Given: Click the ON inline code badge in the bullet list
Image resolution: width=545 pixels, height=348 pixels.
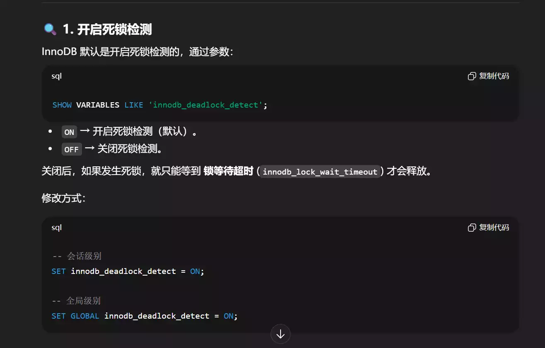Looking at the screenshot, I should point(69,132).
